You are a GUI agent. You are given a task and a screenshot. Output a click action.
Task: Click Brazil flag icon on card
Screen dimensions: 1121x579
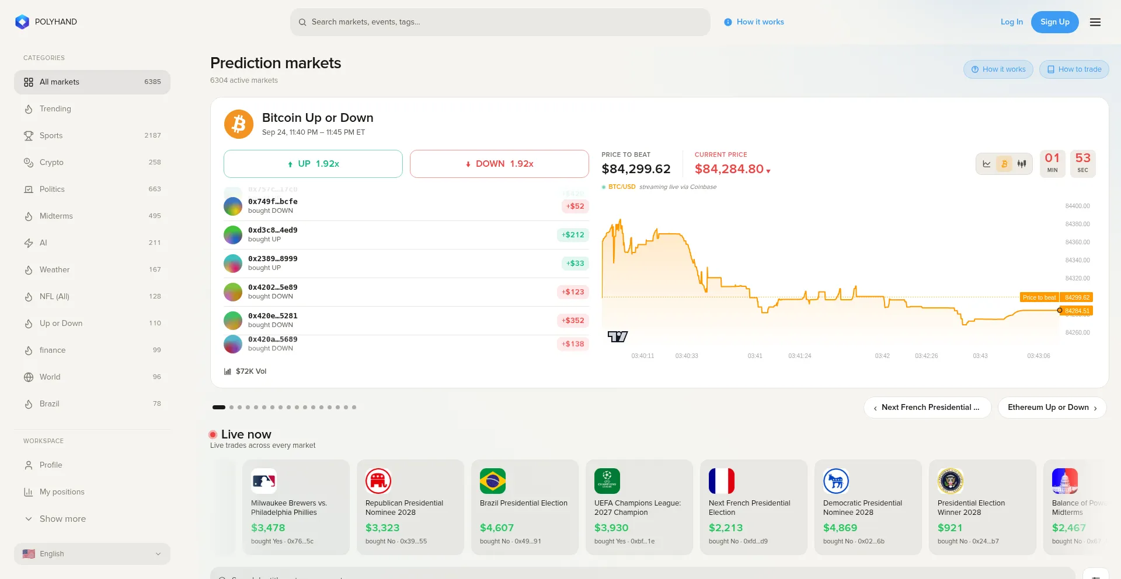pos(493,481)
